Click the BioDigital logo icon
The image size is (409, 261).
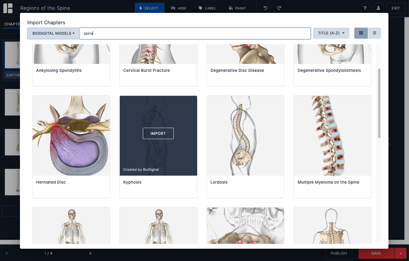point(8,8)
